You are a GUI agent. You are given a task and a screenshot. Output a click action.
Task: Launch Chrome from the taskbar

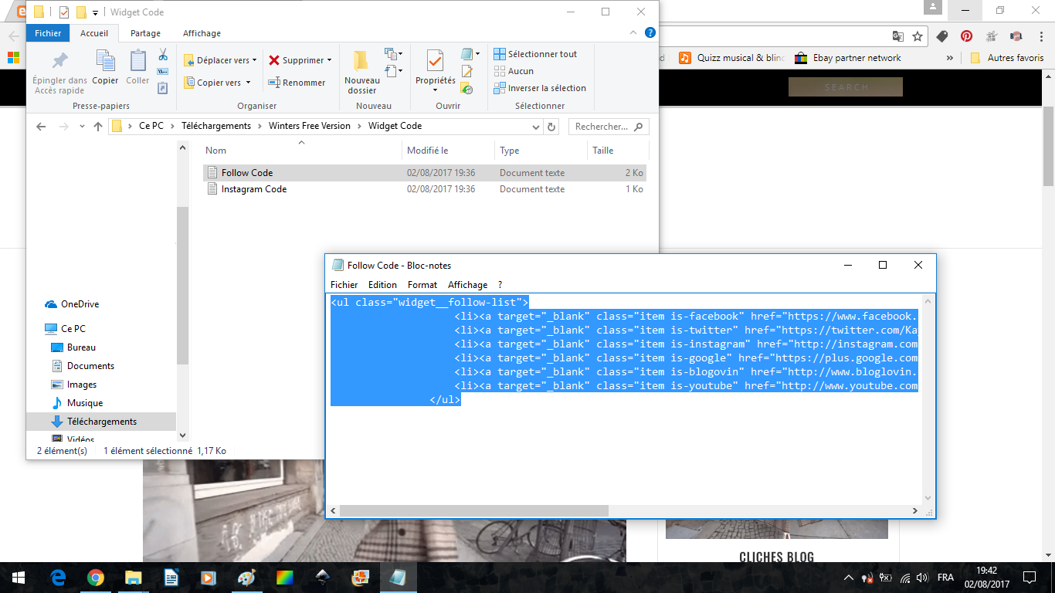coord(96,578)
